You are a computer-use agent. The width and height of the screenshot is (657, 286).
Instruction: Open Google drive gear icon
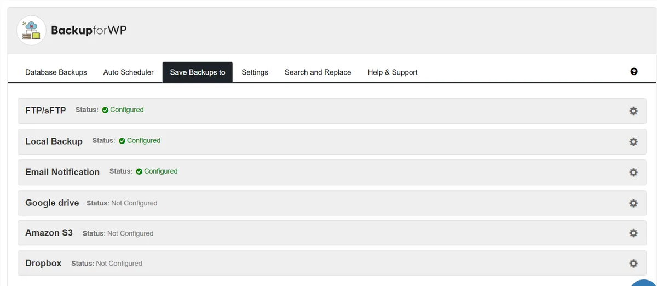point(633,203)
